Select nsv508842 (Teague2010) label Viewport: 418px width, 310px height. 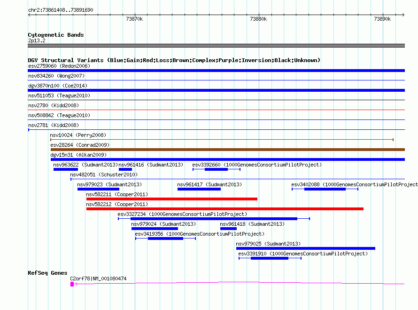pyautogui.click(x=59, y=115)
